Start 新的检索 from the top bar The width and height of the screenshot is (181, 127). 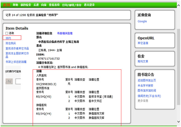26,5
